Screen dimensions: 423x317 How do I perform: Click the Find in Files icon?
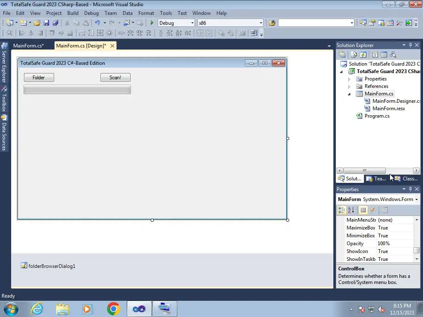point(272,23)
